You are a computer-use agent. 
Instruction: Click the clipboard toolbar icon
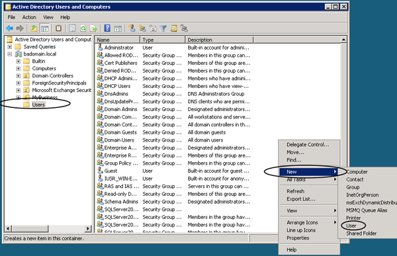[58, 28]
